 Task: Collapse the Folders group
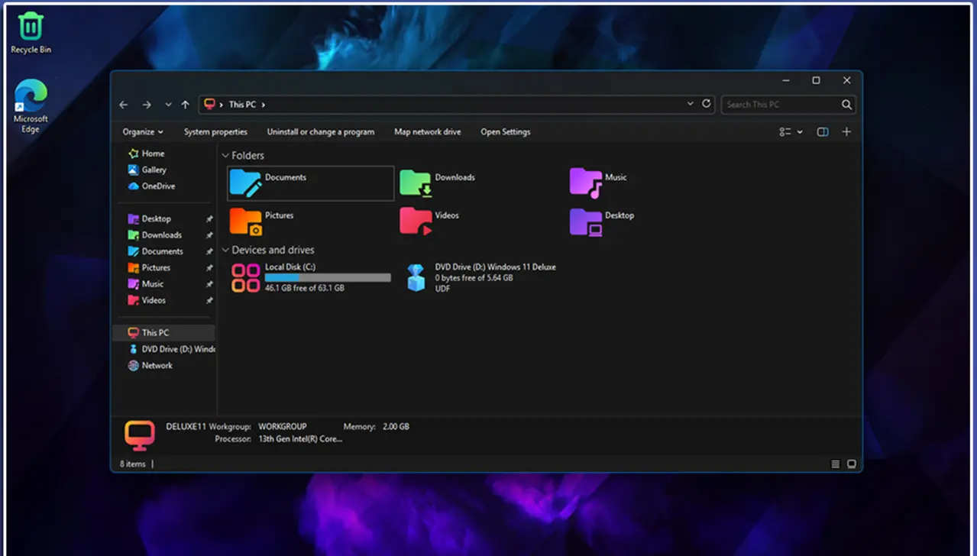[225, 156]
